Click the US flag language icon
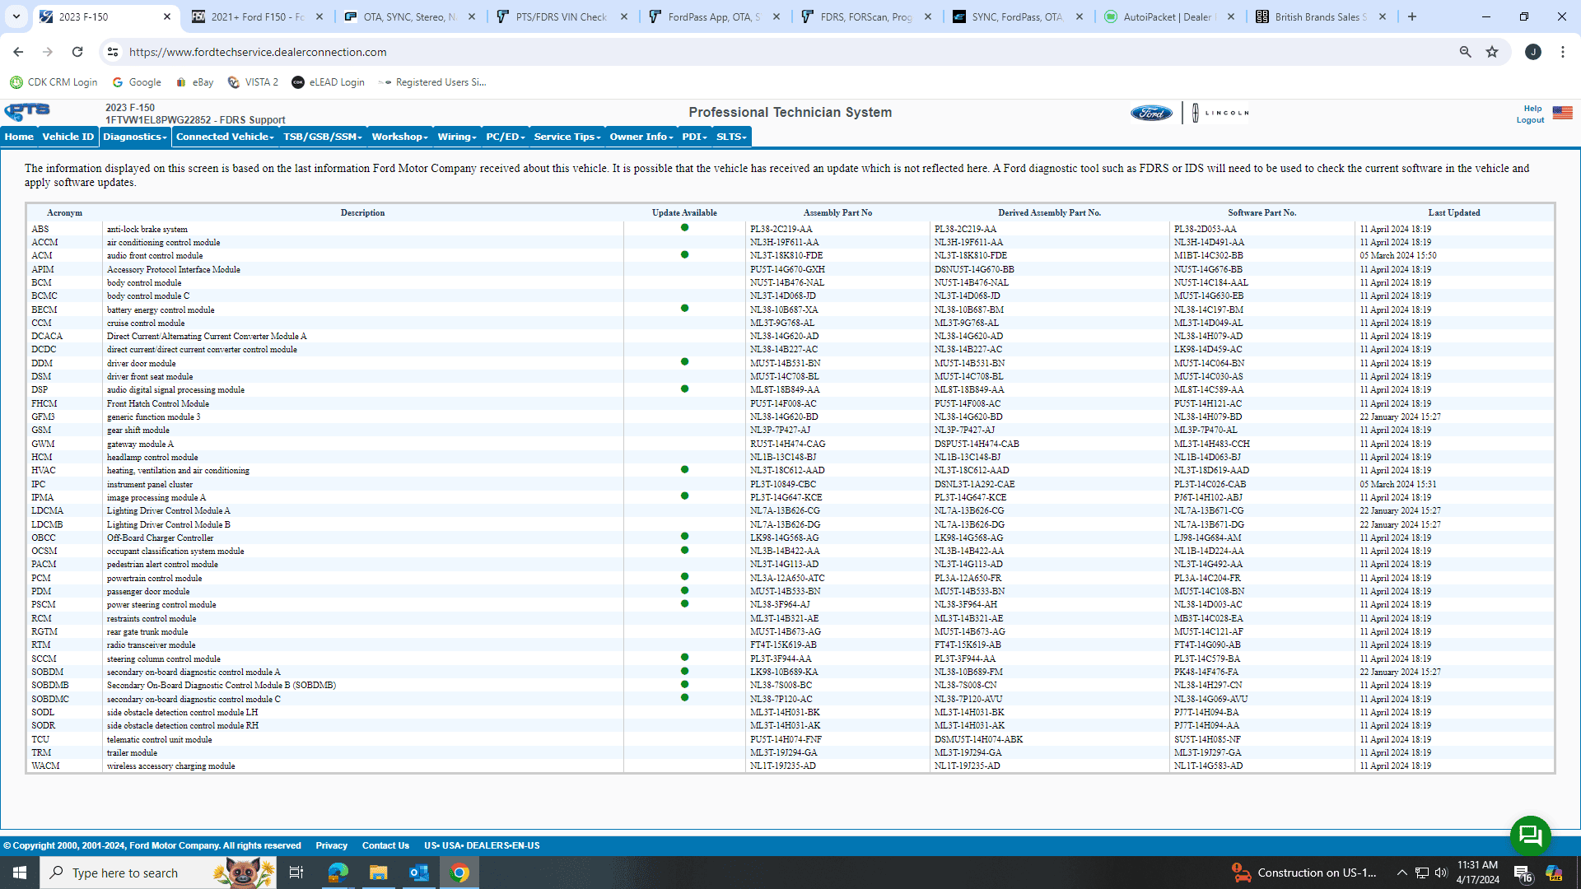The width and height of the screenshot is (1581, 889). tap(1562, 113)
